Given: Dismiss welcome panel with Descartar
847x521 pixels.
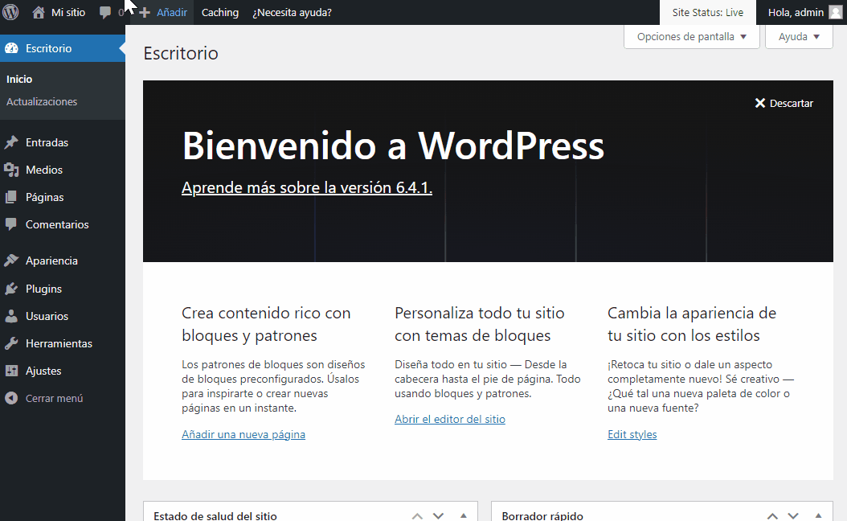Looking at the screenshot, I should (792, 103).
